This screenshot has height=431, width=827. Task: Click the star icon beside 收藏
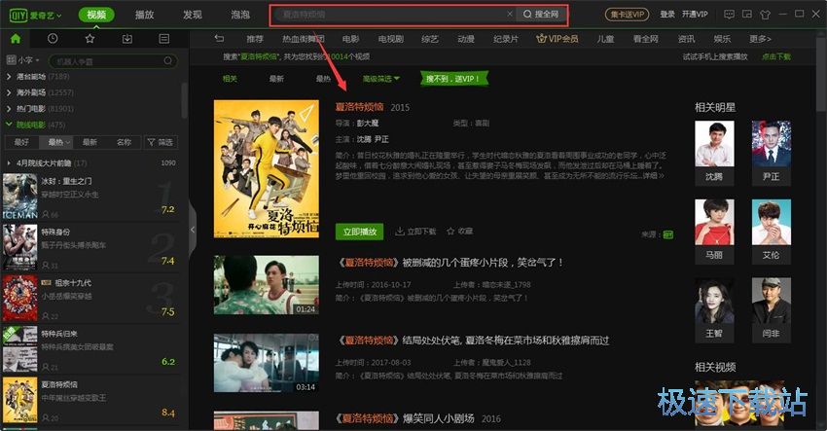click(x=450, y=231)
